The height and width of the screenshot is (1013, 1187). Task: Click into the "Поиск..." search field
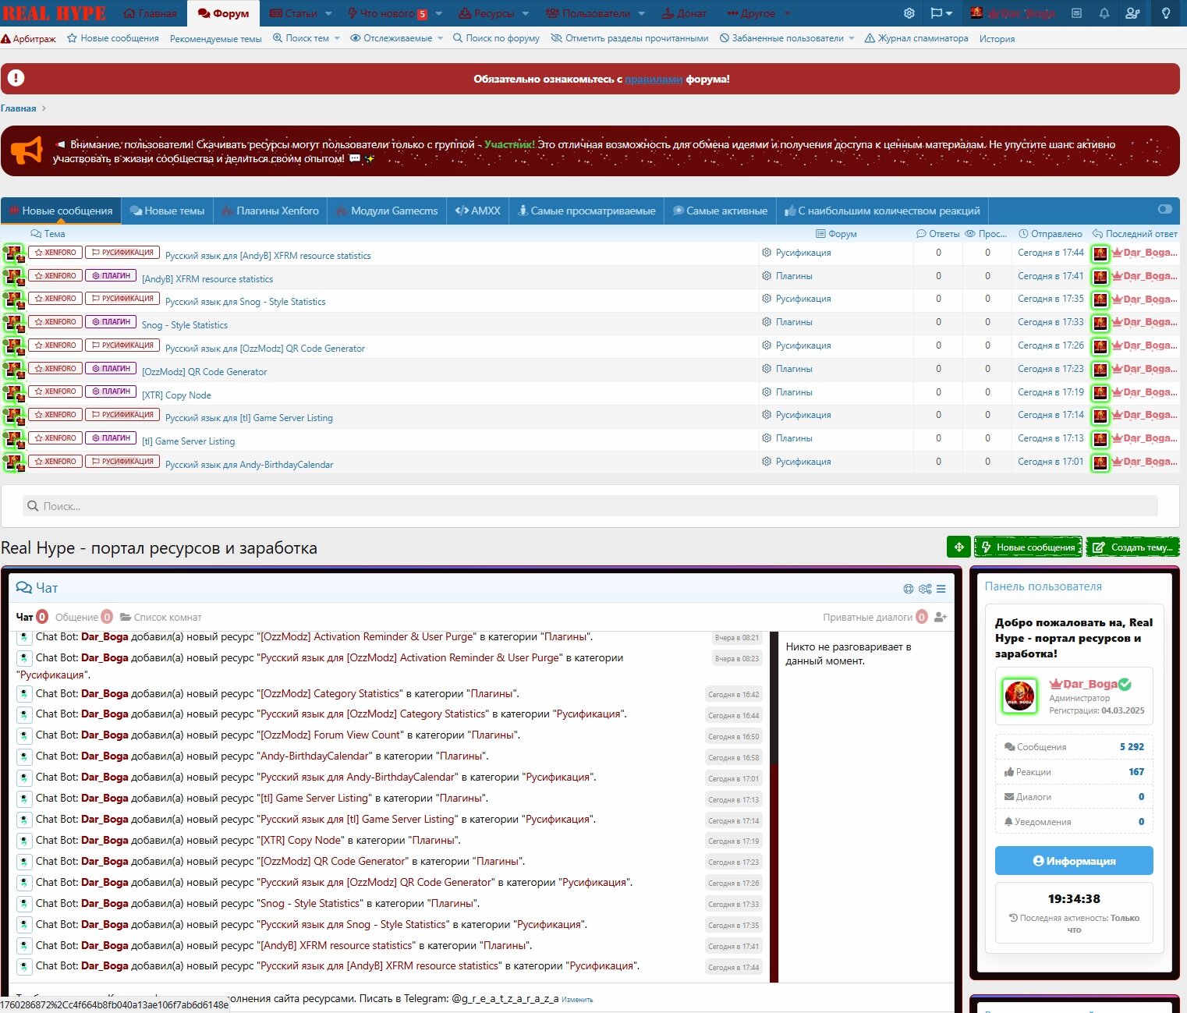click(590, 506)
